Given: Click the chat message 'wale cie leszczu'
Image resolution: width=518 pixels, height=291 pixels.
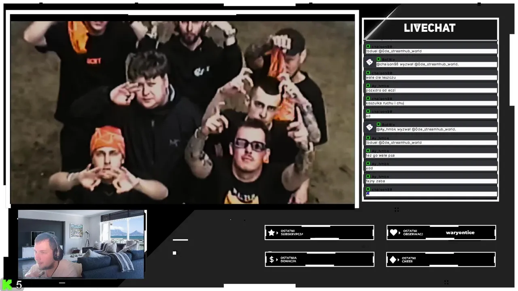Looking at the screenshot, I should [x=381, y=78].
